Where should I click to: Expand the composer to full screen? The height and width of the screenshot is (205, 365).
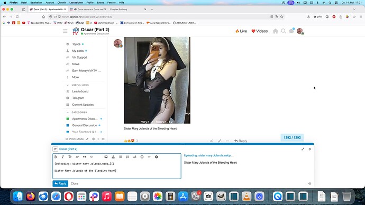(x=303, y=149)
